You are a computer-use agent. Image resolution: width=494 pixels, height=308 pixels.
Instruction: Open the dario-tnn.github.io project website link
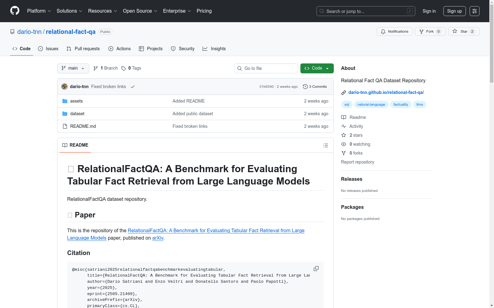[x=386, y=92]
